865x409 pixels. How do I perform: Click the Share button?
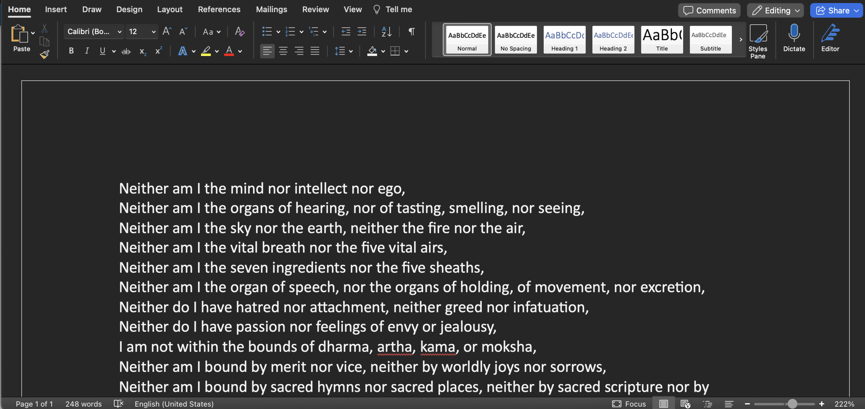[x=836, y=10]
